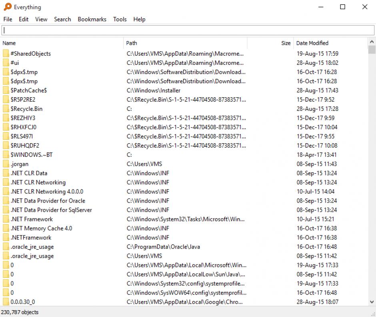Screen dimensions: 376x317
Task: Sort by Date Modified column header
Action: pos(312,43)
